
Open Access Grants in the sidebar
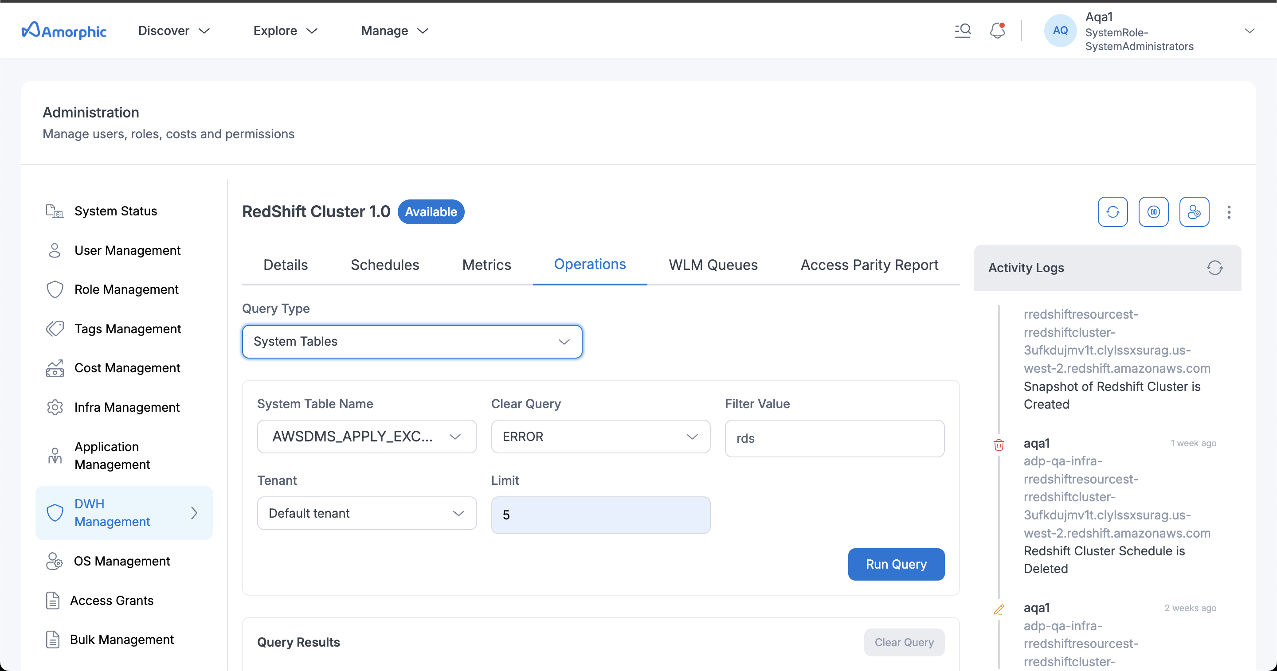click(112, 600)
